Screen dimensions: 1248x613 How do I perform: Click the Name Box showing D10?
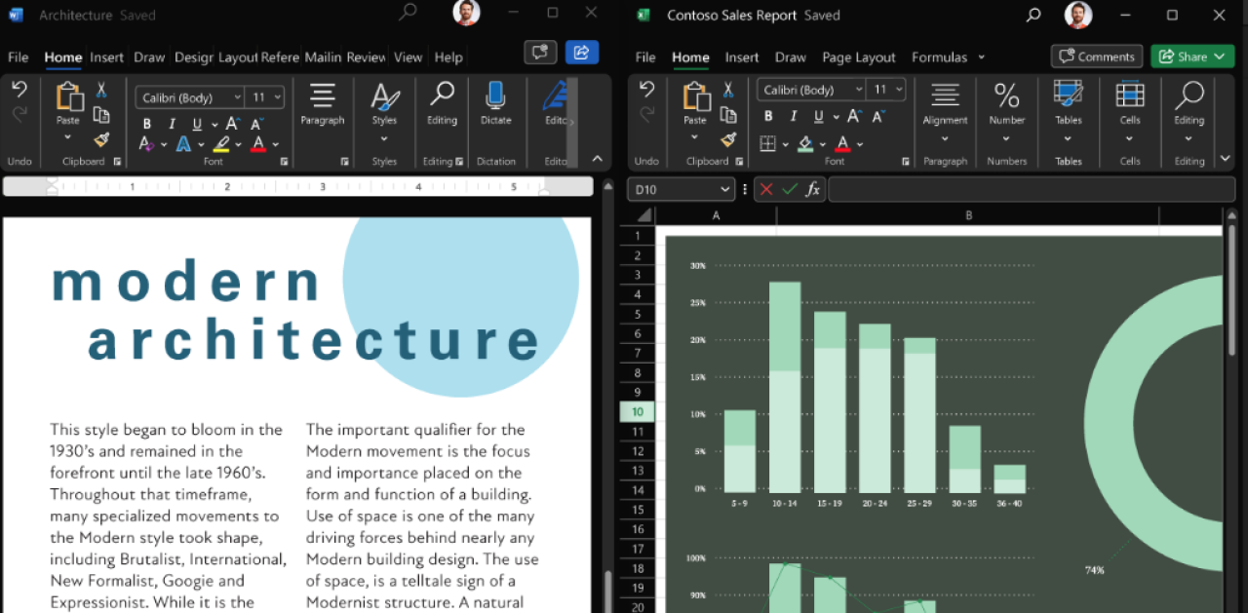(x=680, y=189)
